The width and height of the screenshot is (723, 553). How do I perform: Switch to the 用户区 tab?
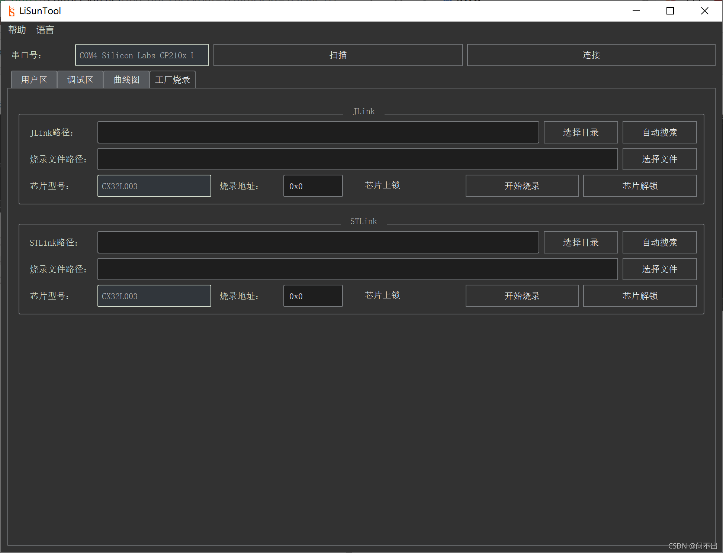[34, 80]
